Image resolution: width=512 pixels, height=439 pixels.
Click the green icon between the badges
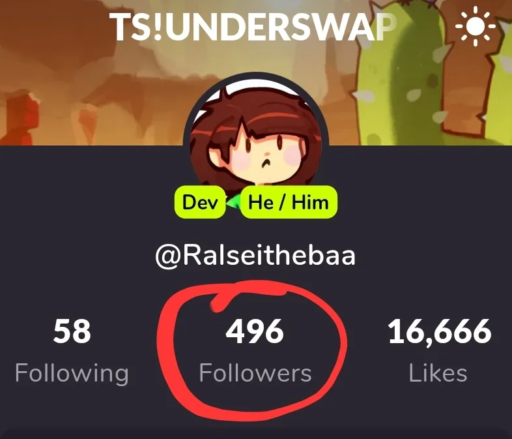[233, 202]
